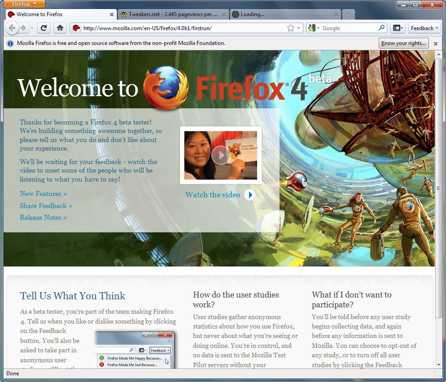Click the Loading tab spinner icon
Image resolution: width=446 pixels, height=382 pixels.
tap(236, 14)
